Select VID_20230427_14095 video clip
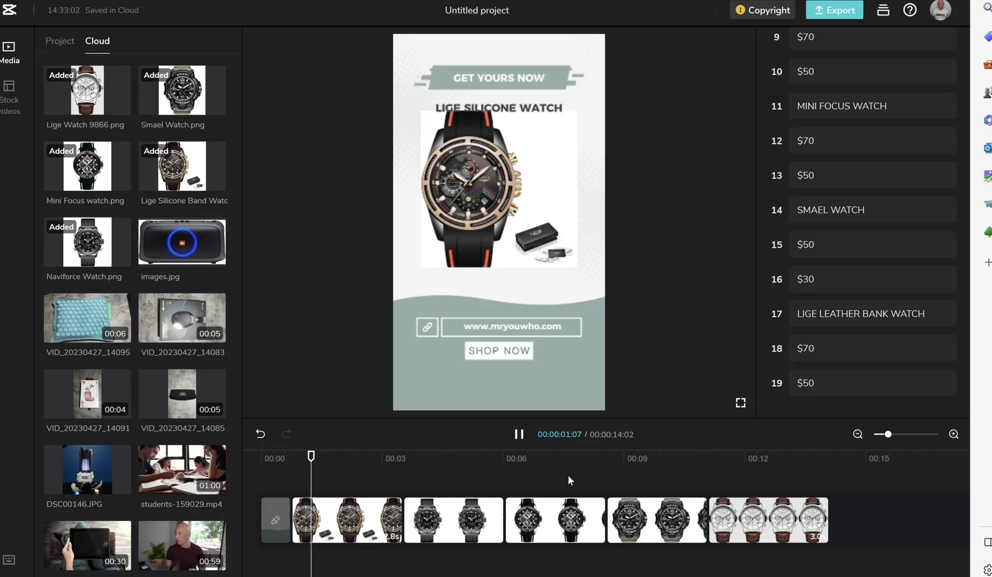Screen dimensions: 992x577 coord(87,318)
